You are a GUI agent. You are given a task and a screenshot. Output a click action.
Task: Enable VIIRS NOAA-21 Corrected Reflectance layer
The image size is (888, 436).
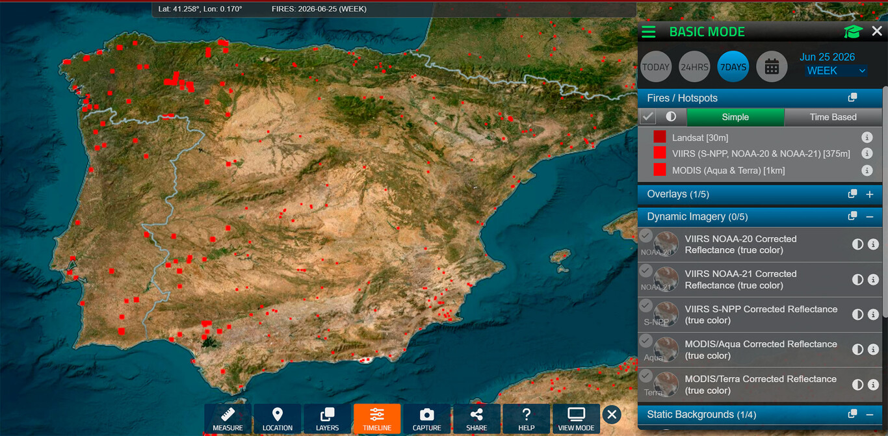646,270
